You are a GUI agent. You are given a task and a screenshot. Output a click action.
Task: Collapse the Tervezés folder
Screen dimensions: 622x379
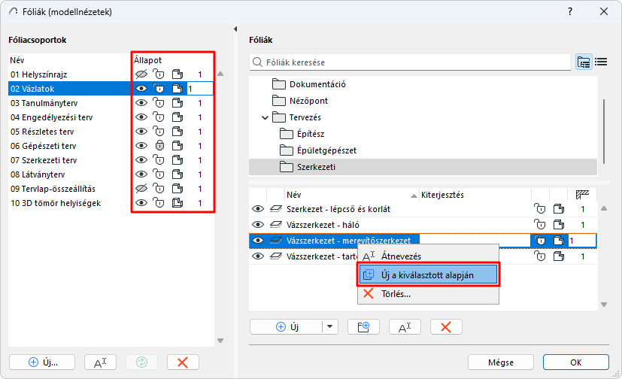click(265, 117)
